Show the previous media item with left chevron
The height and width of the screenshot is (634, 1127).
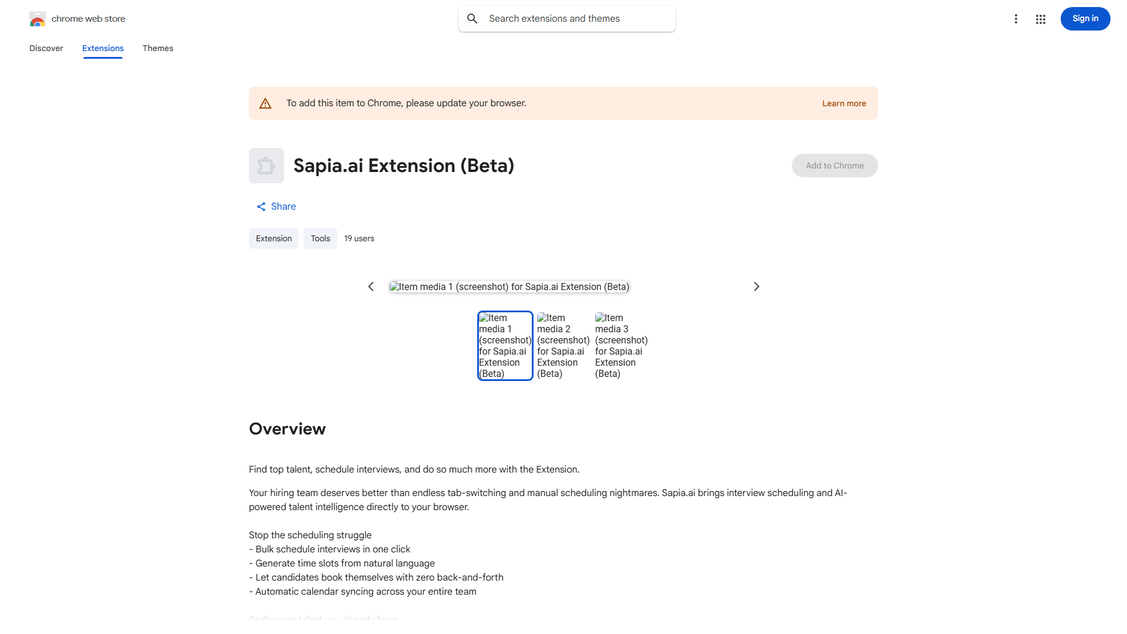click(370, 286)
